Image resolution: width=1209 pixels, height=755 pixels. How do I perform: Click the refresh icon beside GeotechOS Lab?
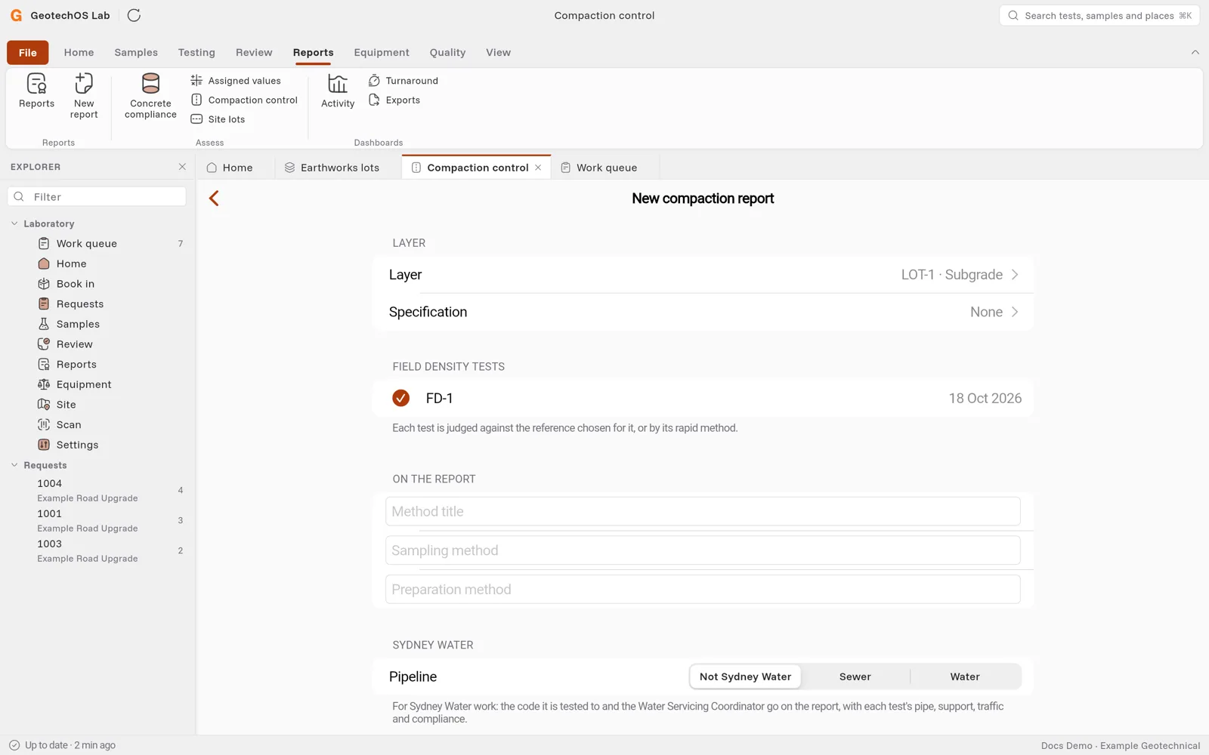pyautogui.click(x=134, y=15)
